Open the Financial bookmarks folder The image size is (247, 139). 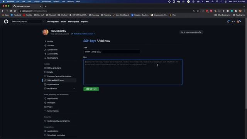[51, 15]
